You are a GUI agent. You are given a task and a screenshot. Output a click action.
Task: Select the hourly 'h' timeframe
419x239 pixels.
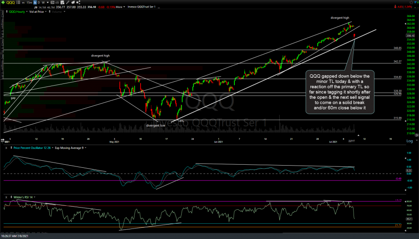coord(35,3)
